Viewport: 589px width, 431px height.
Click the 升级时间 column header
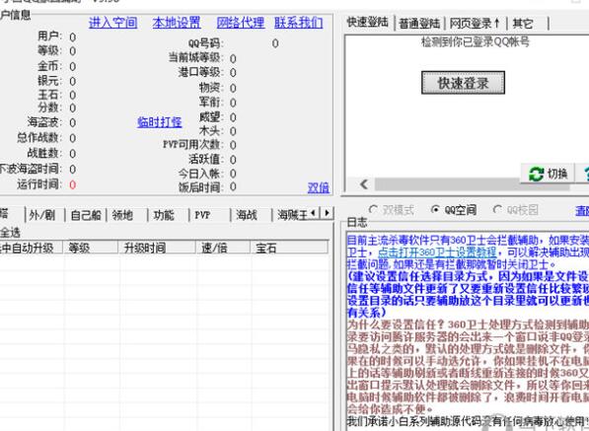pos(157,249)
